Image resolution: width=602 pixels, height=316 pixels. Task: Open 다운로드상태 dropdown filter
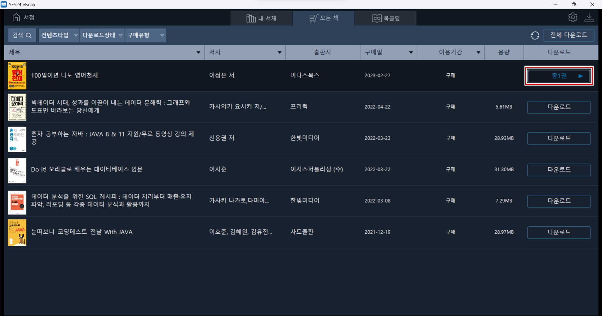102,35
